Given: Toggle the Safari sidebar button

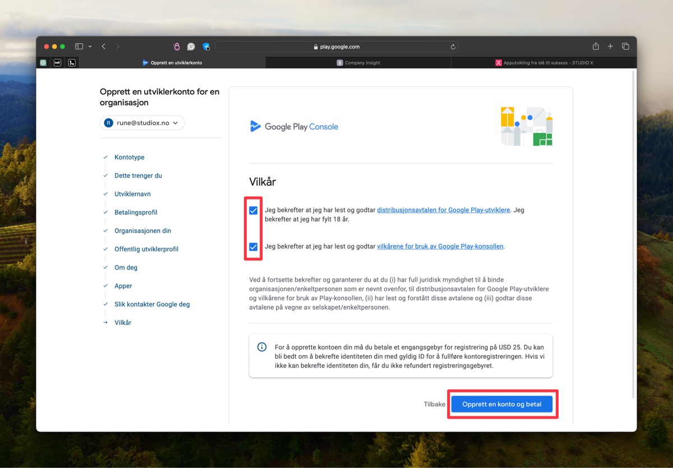Looking at the screenshot, I should tap(79, 47).
